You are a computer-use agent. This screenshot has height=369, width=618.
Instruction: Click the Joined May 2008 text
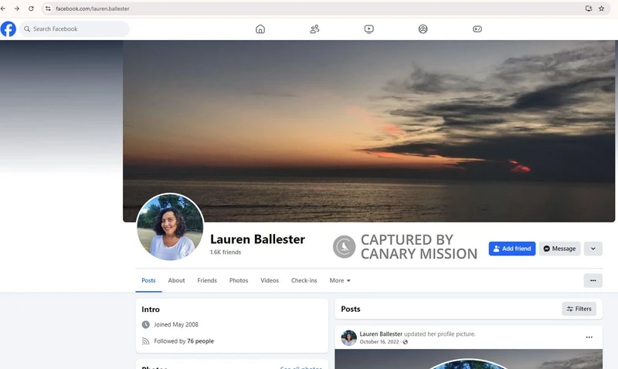pyautogui.click(x=176, y=324)
